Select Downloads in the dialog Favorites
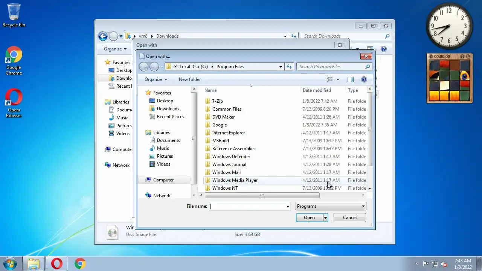The width and height of the screenshot is (482, 271). tap(168, 109)
